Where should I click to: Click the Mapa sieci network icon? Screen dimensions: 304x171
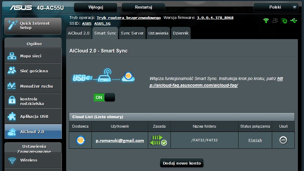tap(12, 56)
